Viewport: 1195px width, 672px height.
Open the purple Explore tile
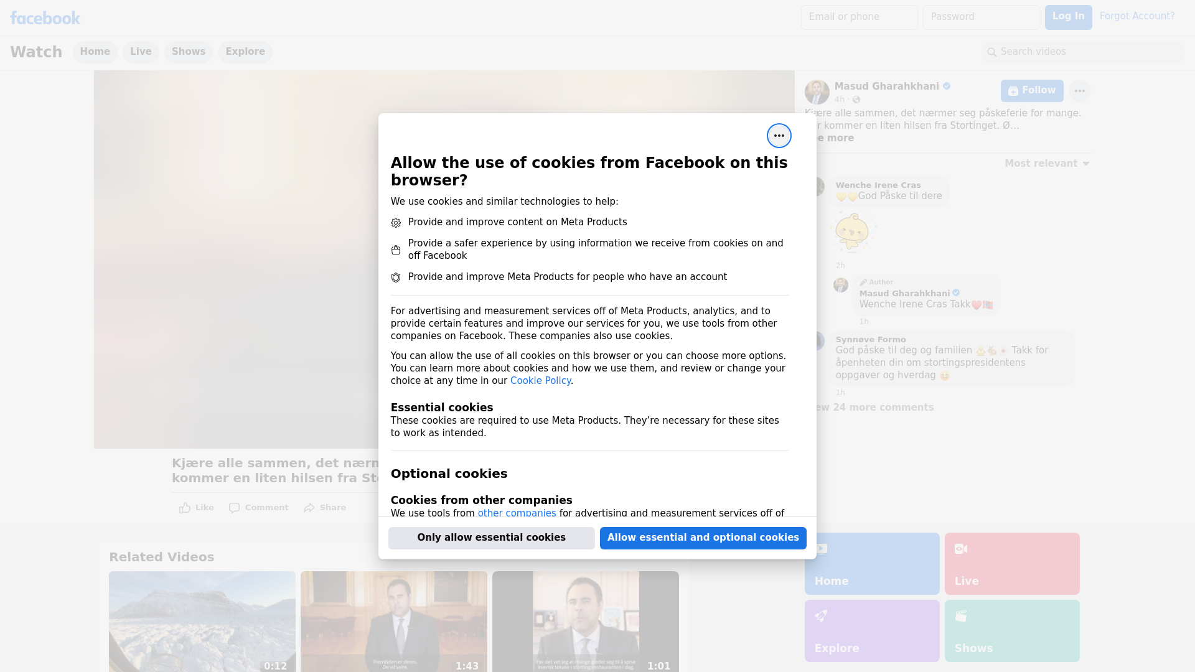pos(872,631)
